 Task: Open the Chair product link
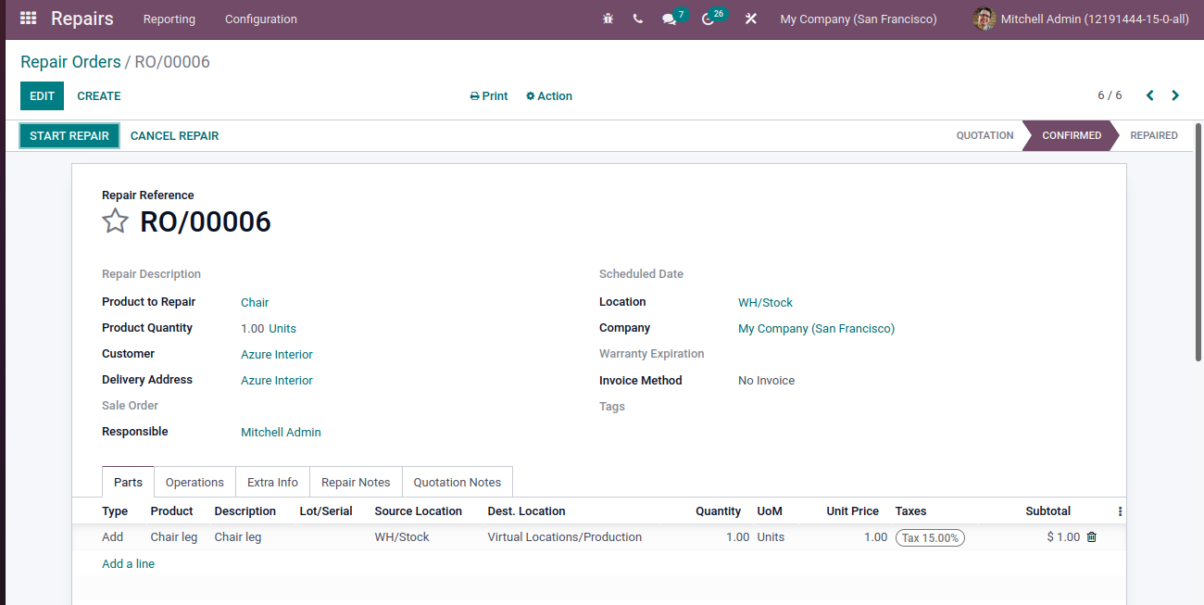[x=255, y=303]
